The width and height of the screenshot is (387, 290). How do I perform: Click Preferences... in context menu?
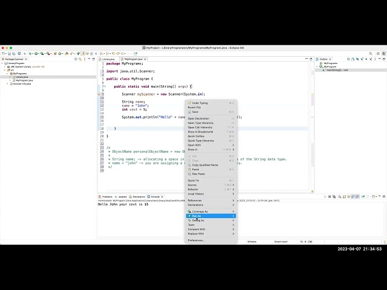(211, 240)
